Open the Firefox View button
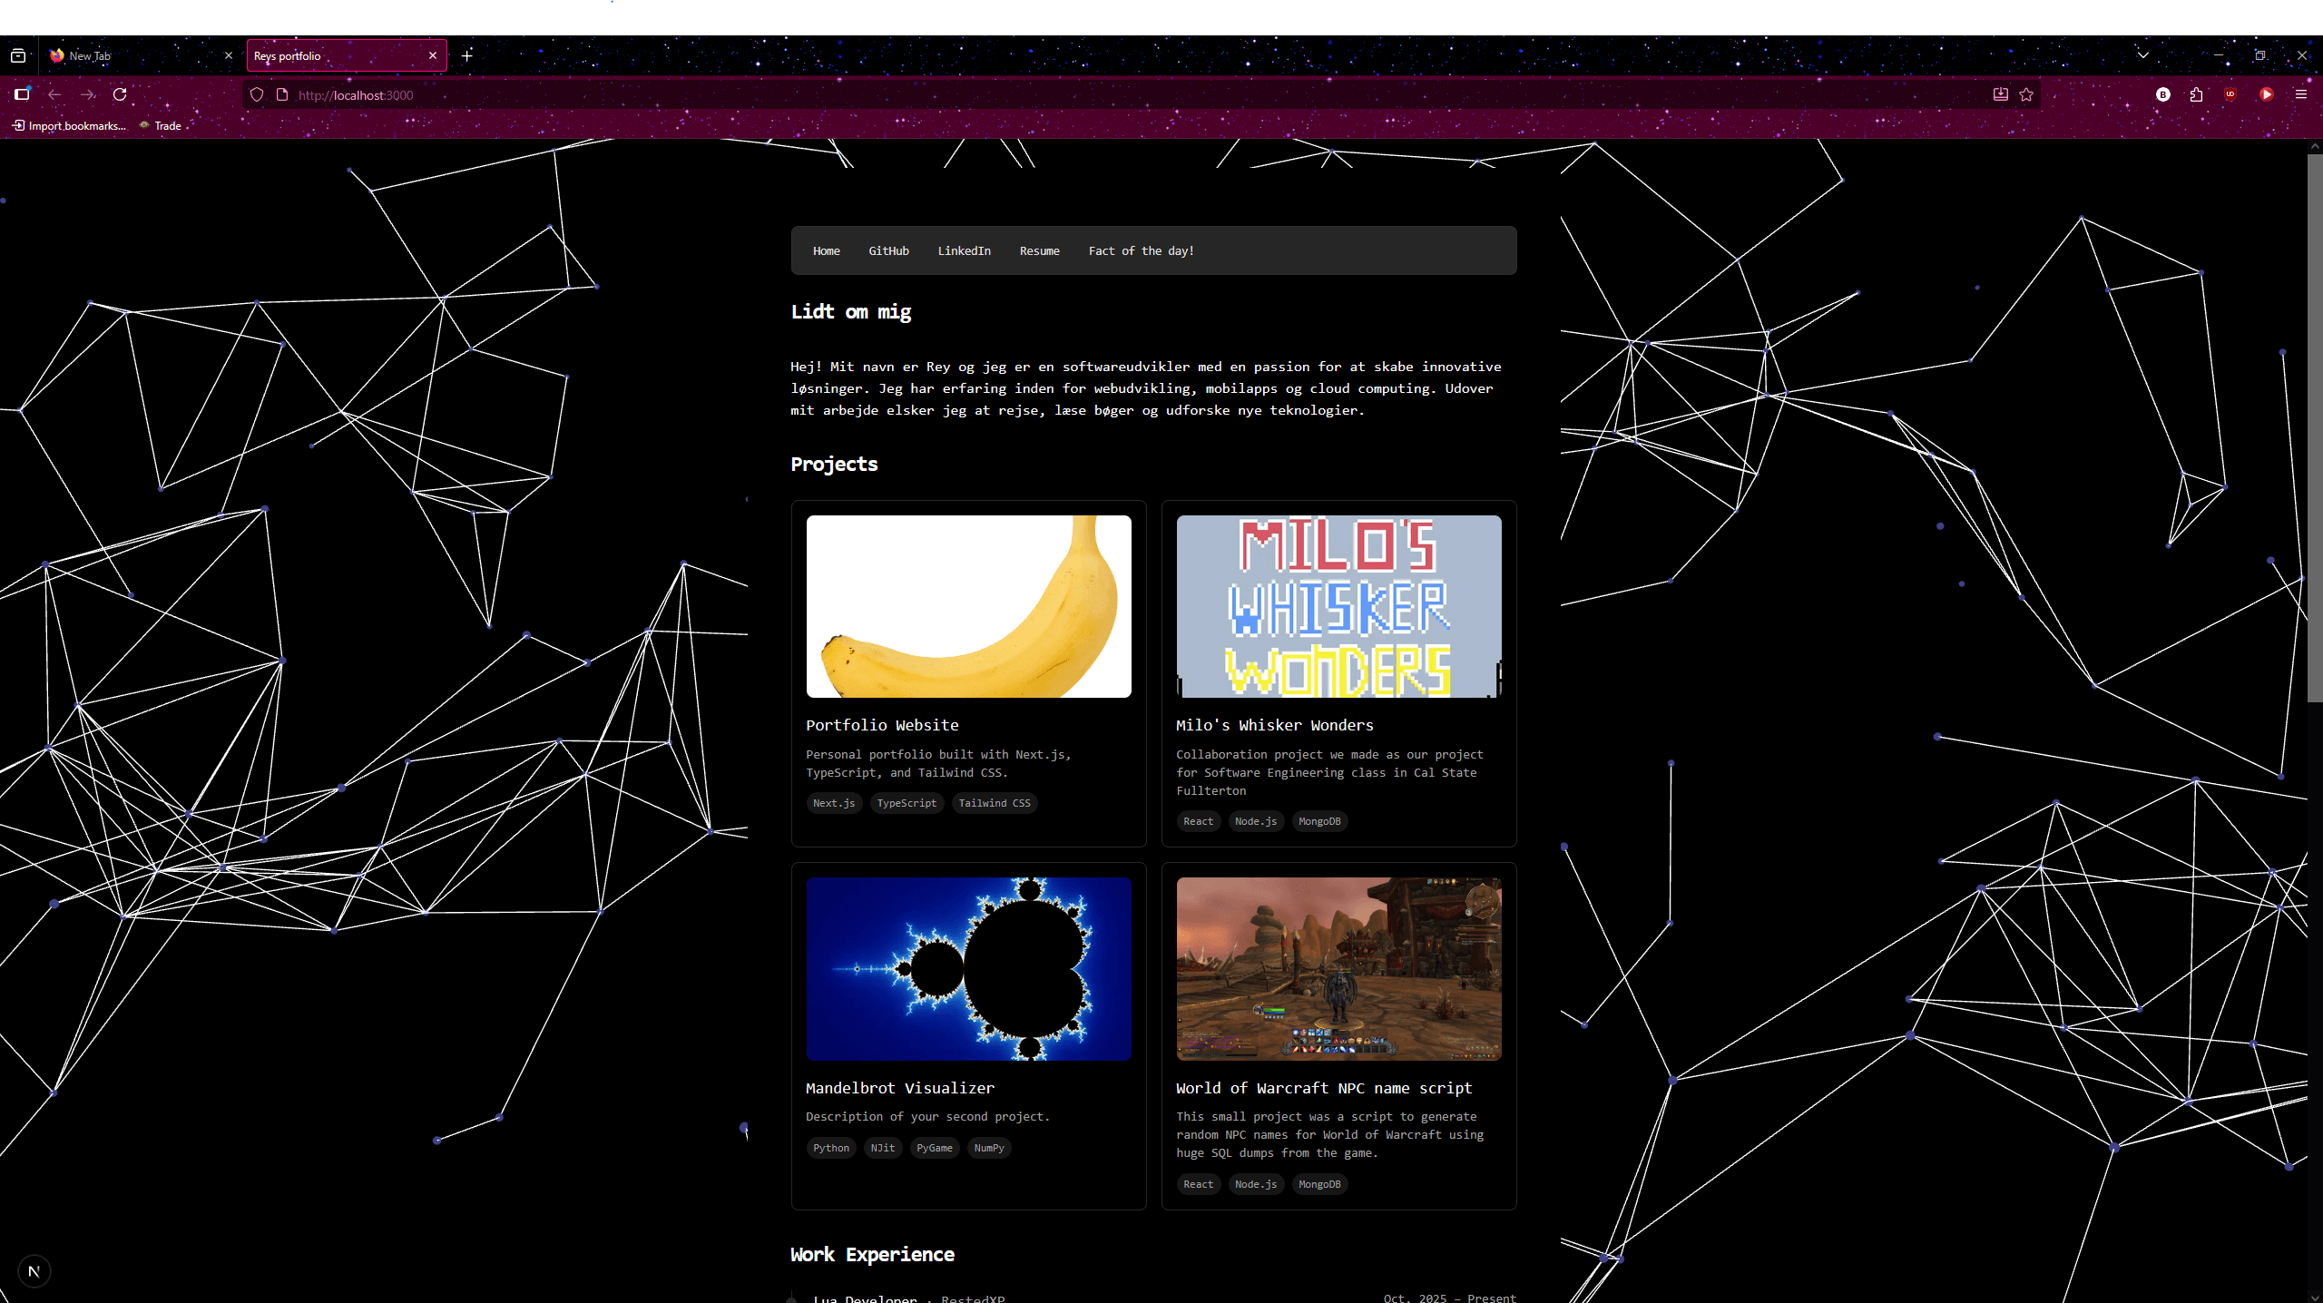This screenshot has width=2323, height=1303. tap(18, 55)
